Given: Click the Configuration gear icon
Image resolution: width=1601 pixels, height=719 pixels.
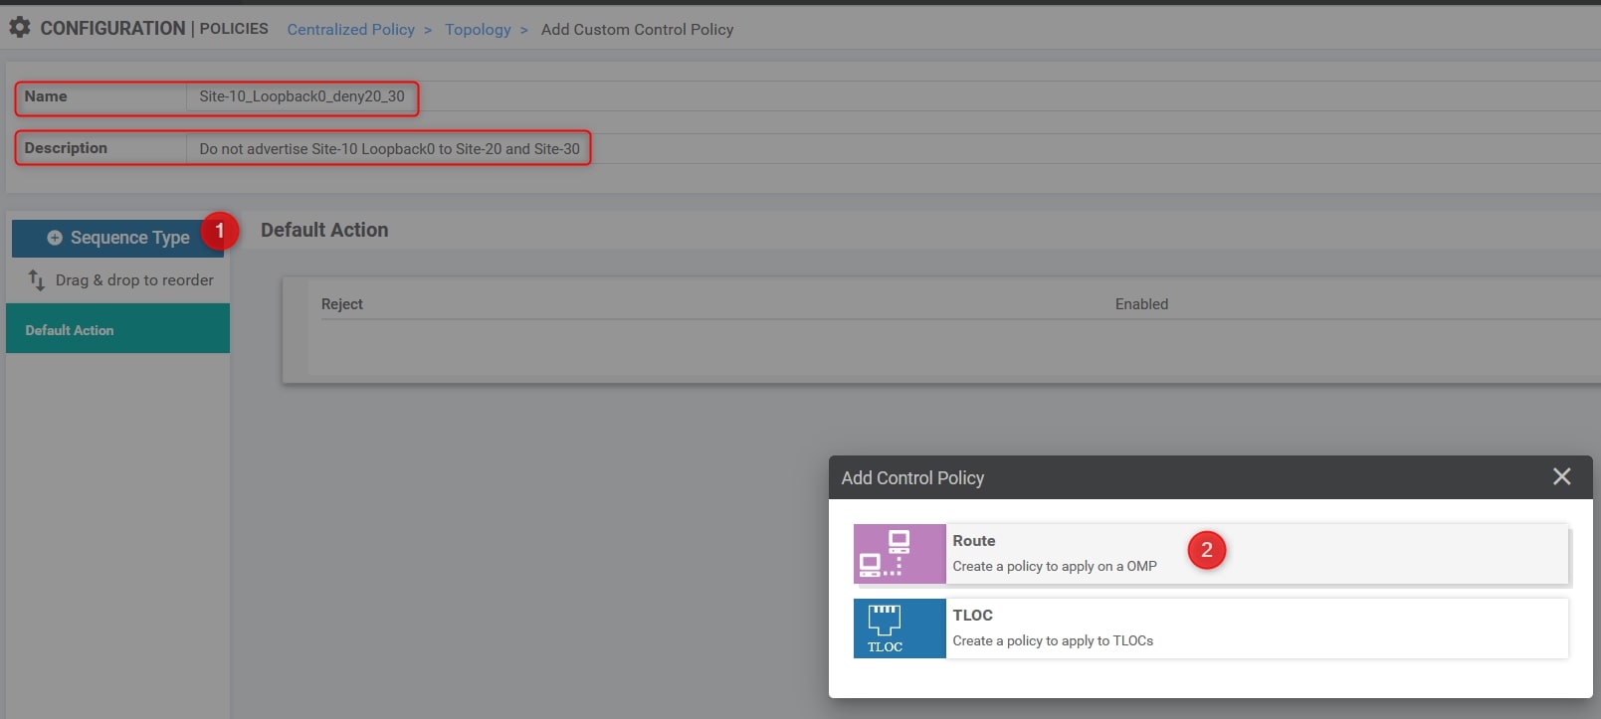Looking at the screenshot, I should (19, 28).
